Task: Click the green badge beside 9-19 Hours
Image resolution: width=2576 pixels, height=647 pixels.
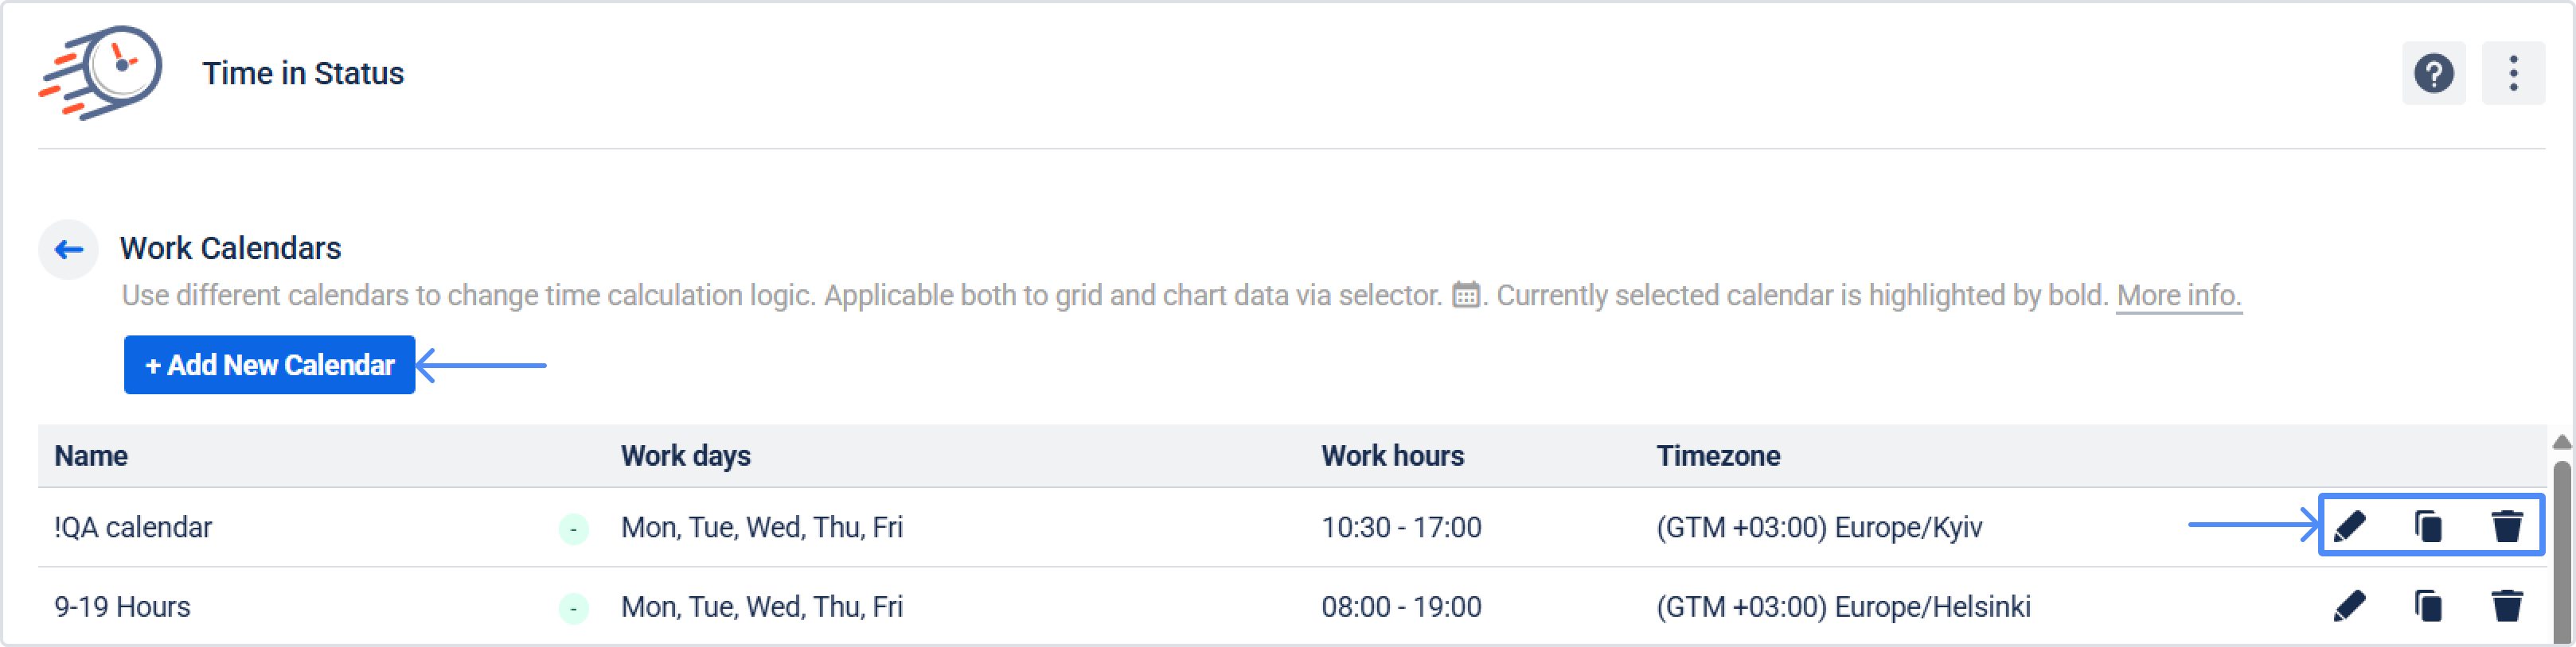Action: pos(573,608)
